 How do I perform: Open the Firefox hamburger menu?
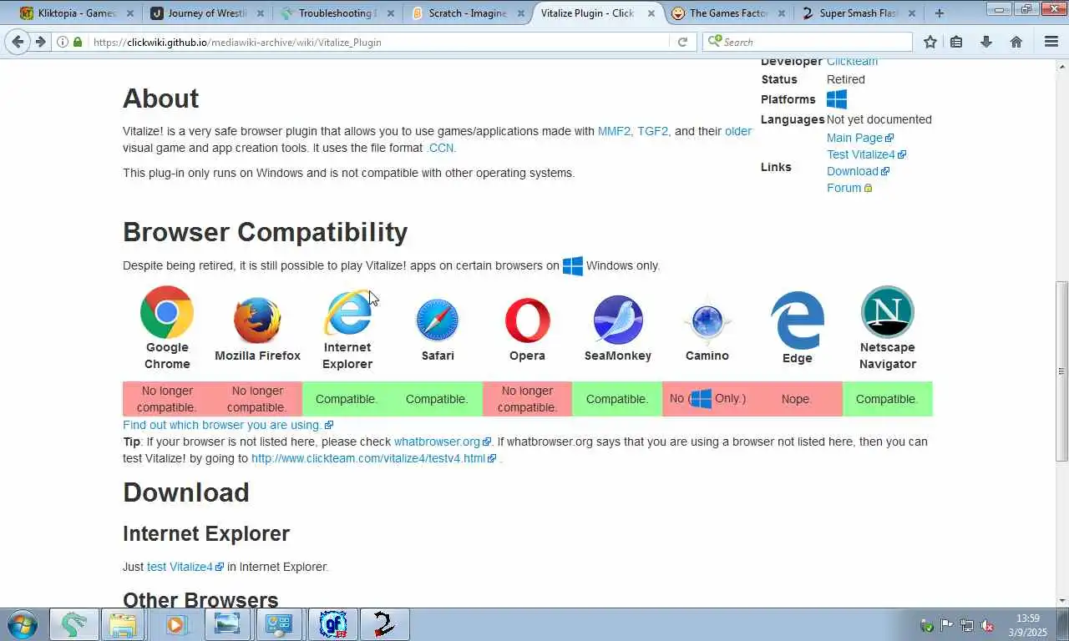pyautogui.click(x=1051, y=42)
